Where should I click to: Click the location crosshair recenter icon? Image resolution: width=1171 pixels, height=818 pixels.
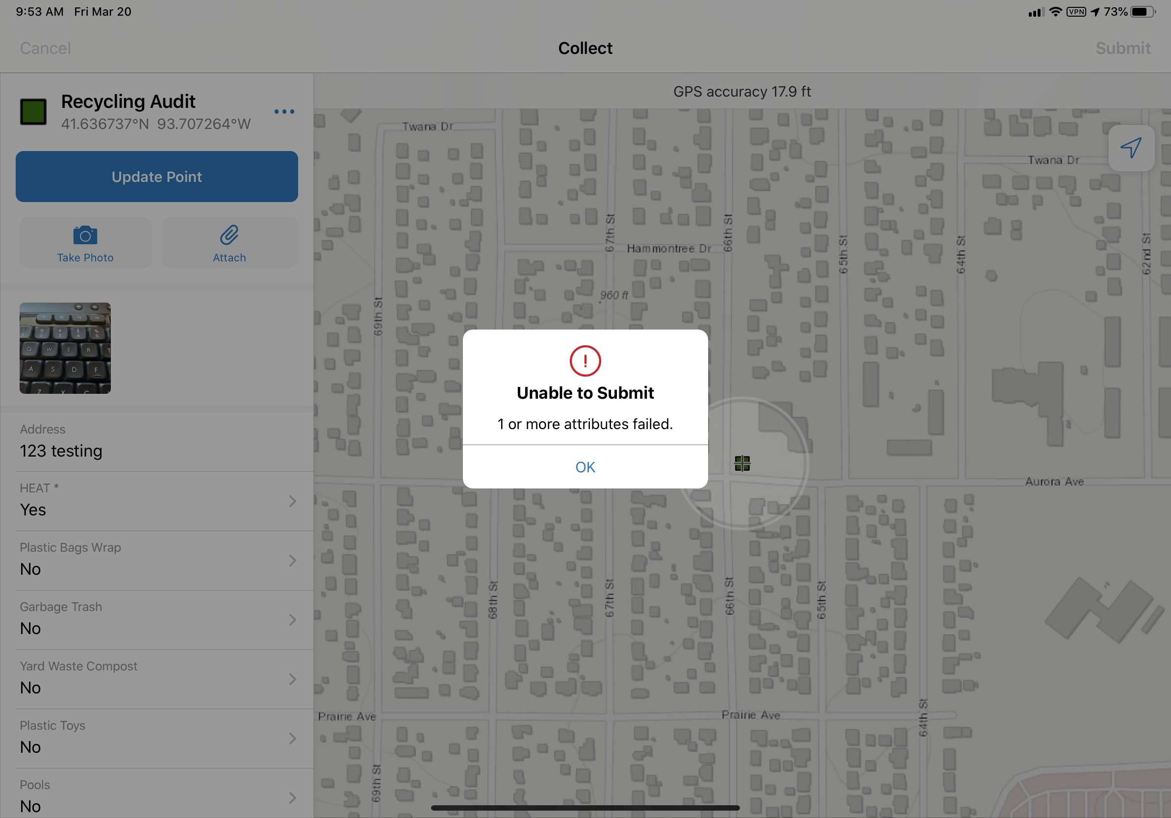tap(1130, 148)
